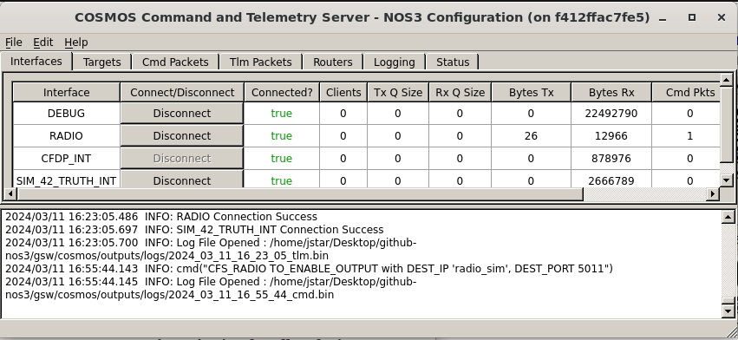Click SIM_42_TRUTH_INT Bytes Rx value 2666789

pos(611,180)
